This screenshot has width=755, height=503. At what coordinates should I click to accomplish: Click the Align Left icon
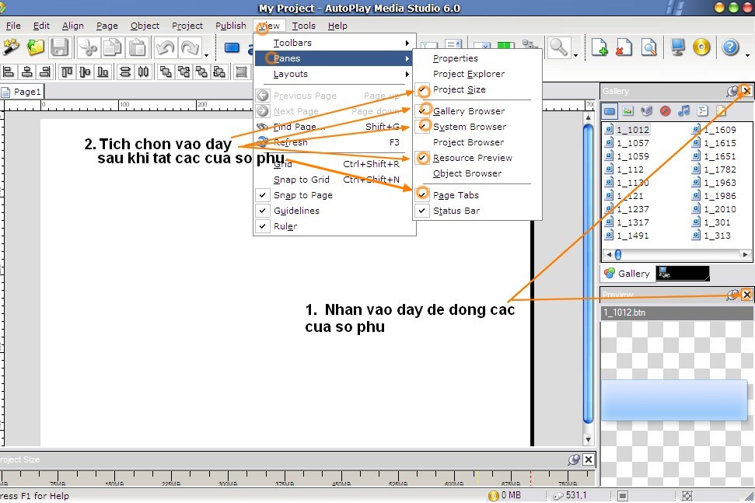click(x=9, y=72)
